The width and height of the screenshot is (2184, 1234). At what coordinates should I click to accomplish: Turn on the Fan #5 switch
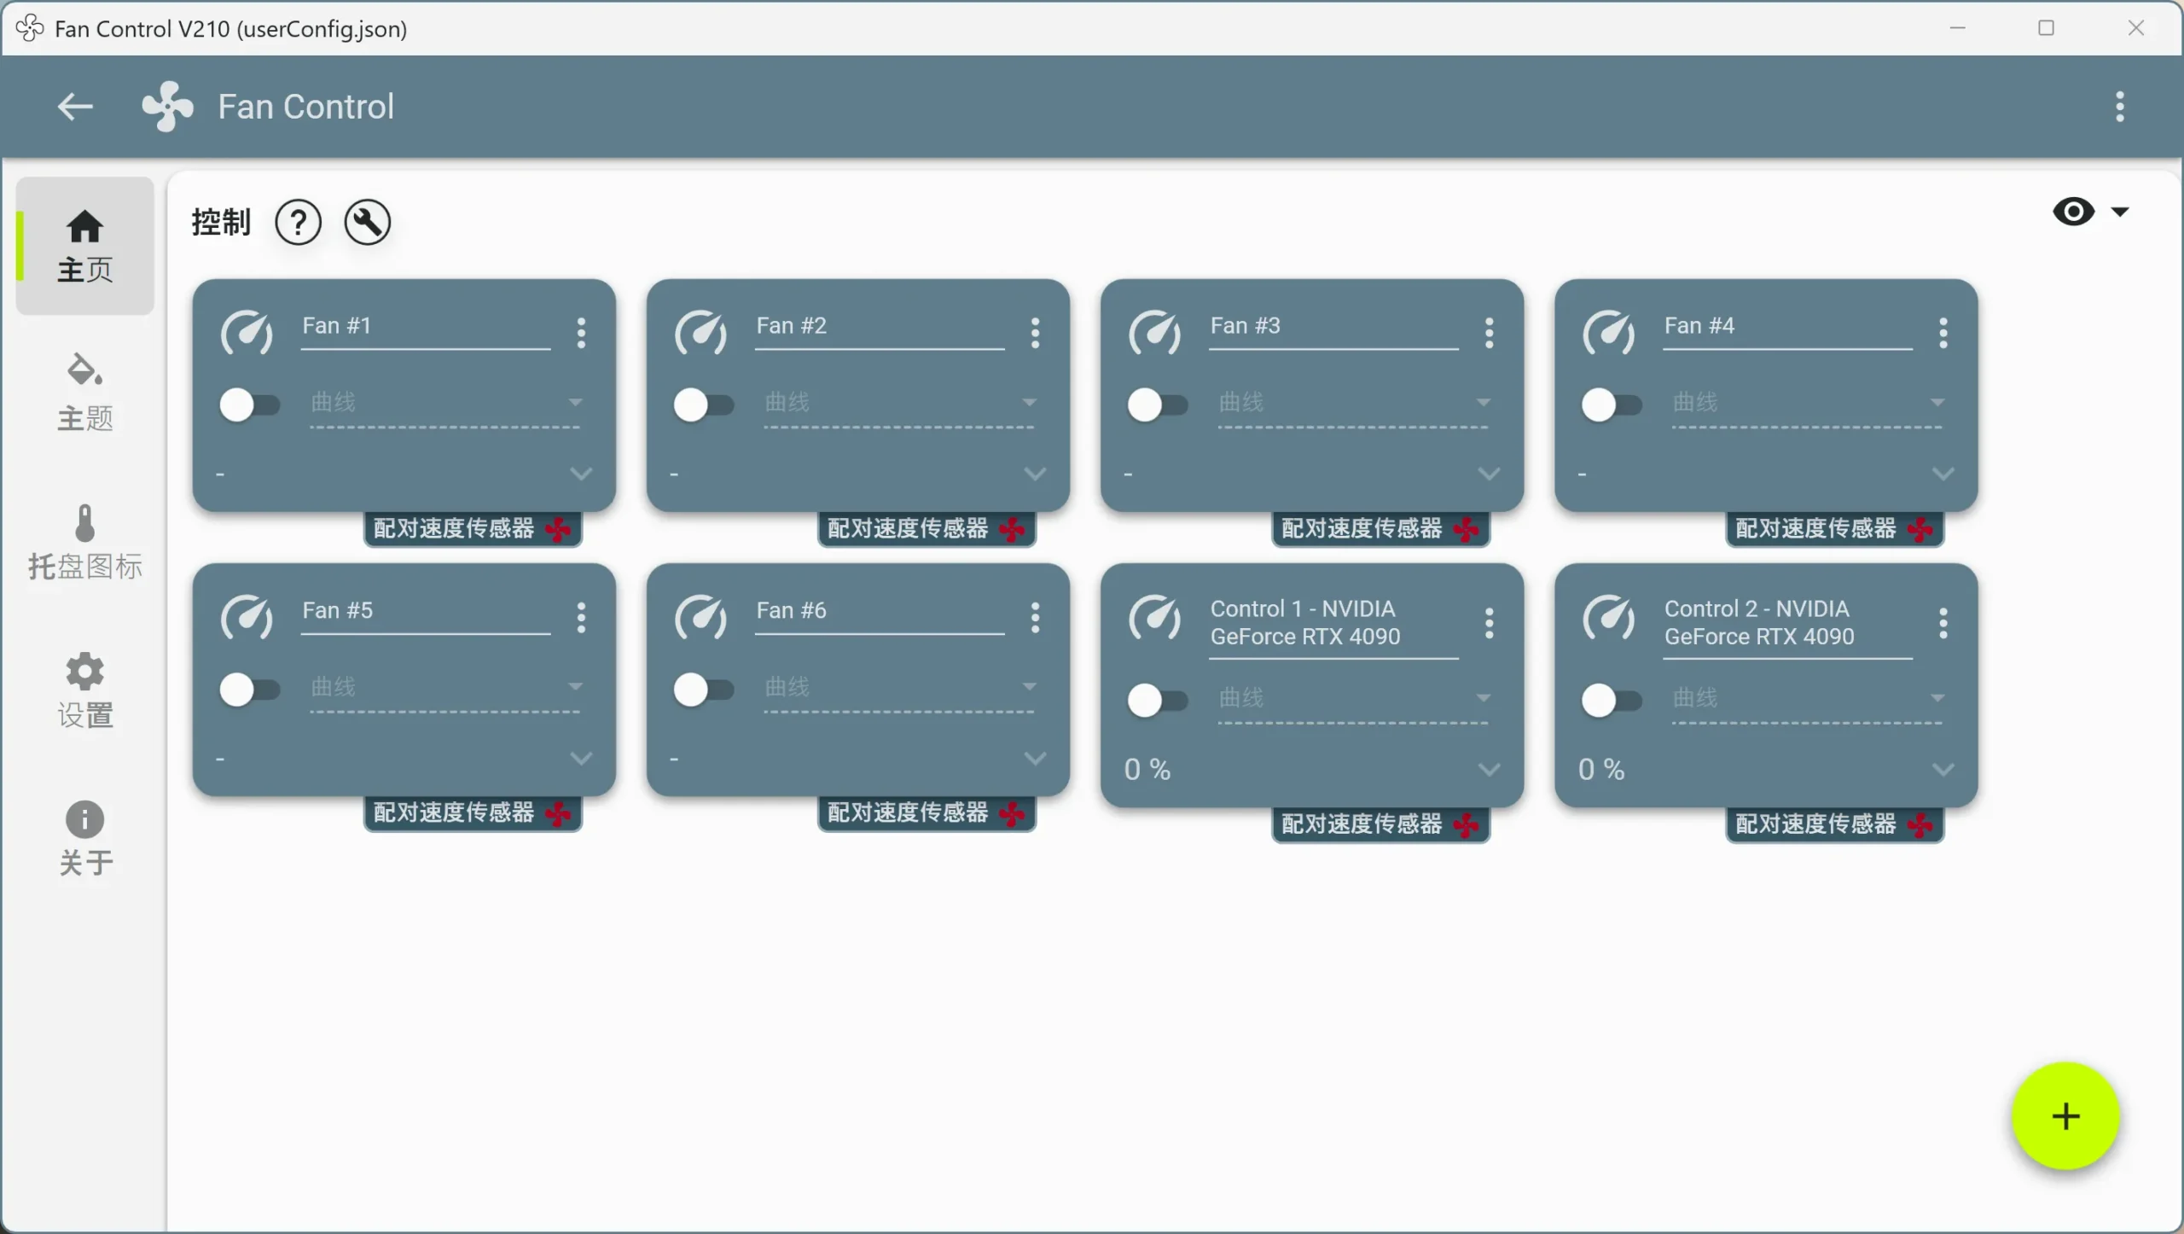249,689
